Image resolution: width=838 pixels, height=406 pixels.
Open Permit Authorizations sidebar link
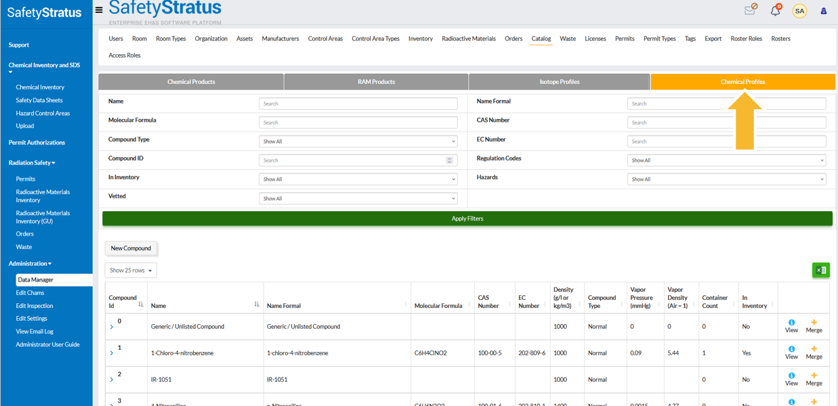pos(37,143)
